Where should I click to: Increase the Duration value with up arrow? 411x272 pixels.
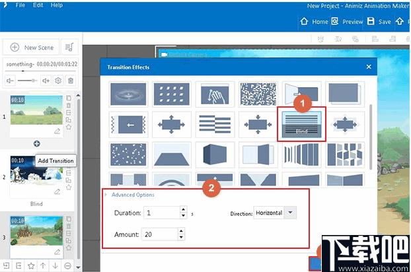(183, 209)
